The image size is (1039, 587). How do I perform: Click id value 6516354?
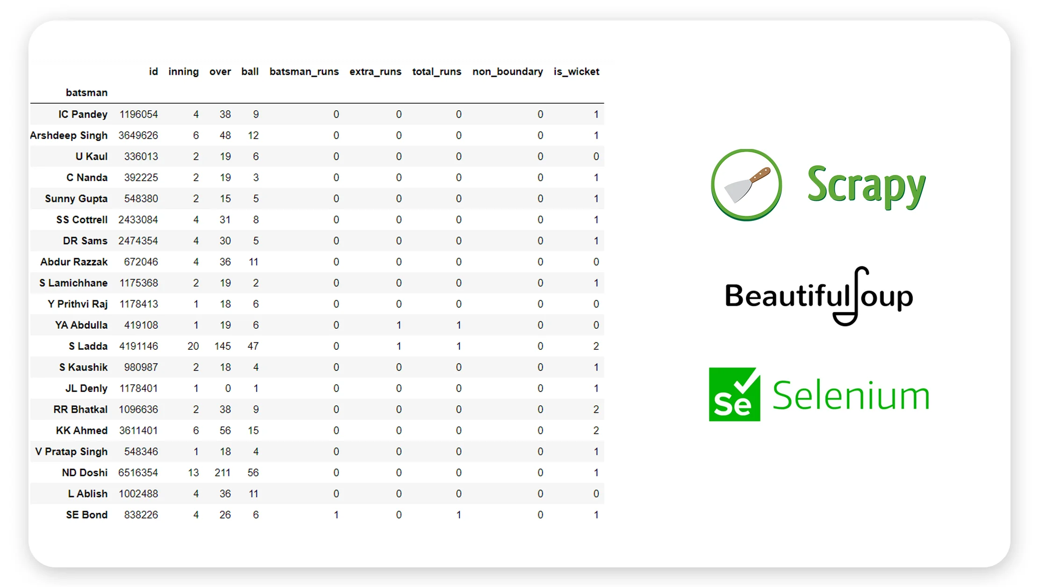pos(138,473)
